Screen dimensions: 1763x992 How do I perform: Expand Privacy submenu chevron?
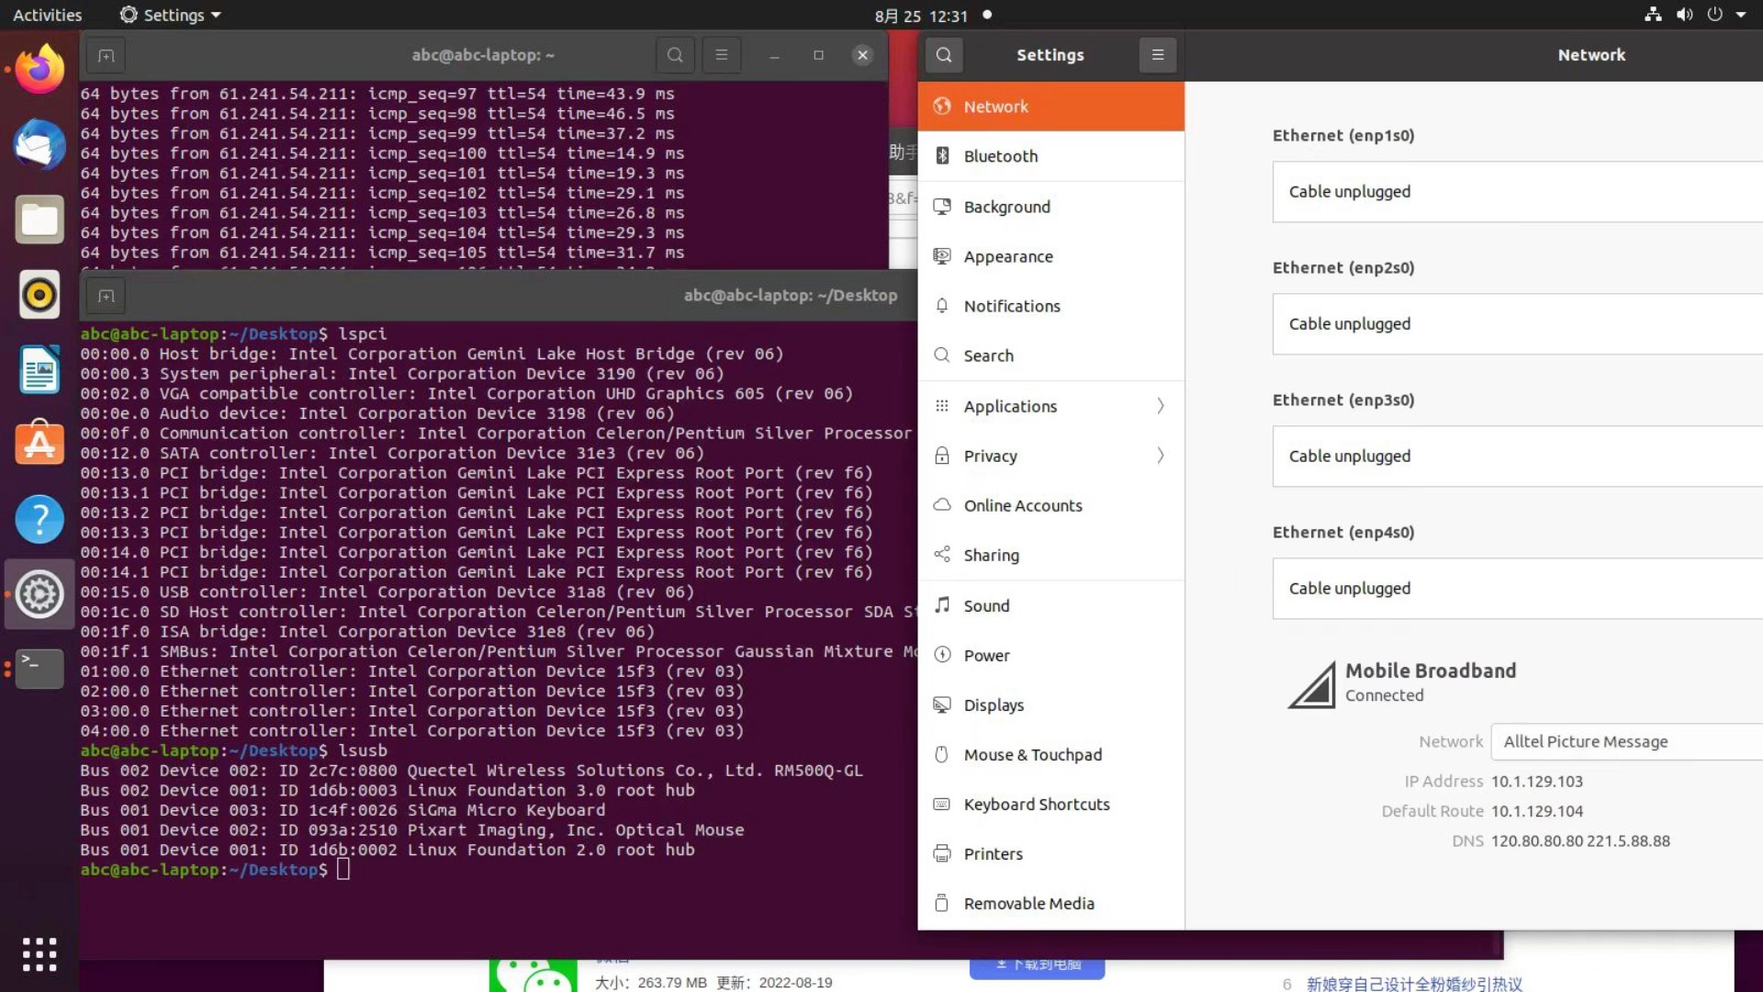tap(1161, 456)
